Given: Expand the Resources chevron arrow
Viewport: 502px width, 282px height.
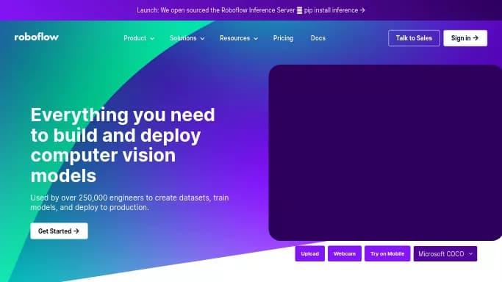Looking at the screenshot, I should pos(256,38).
